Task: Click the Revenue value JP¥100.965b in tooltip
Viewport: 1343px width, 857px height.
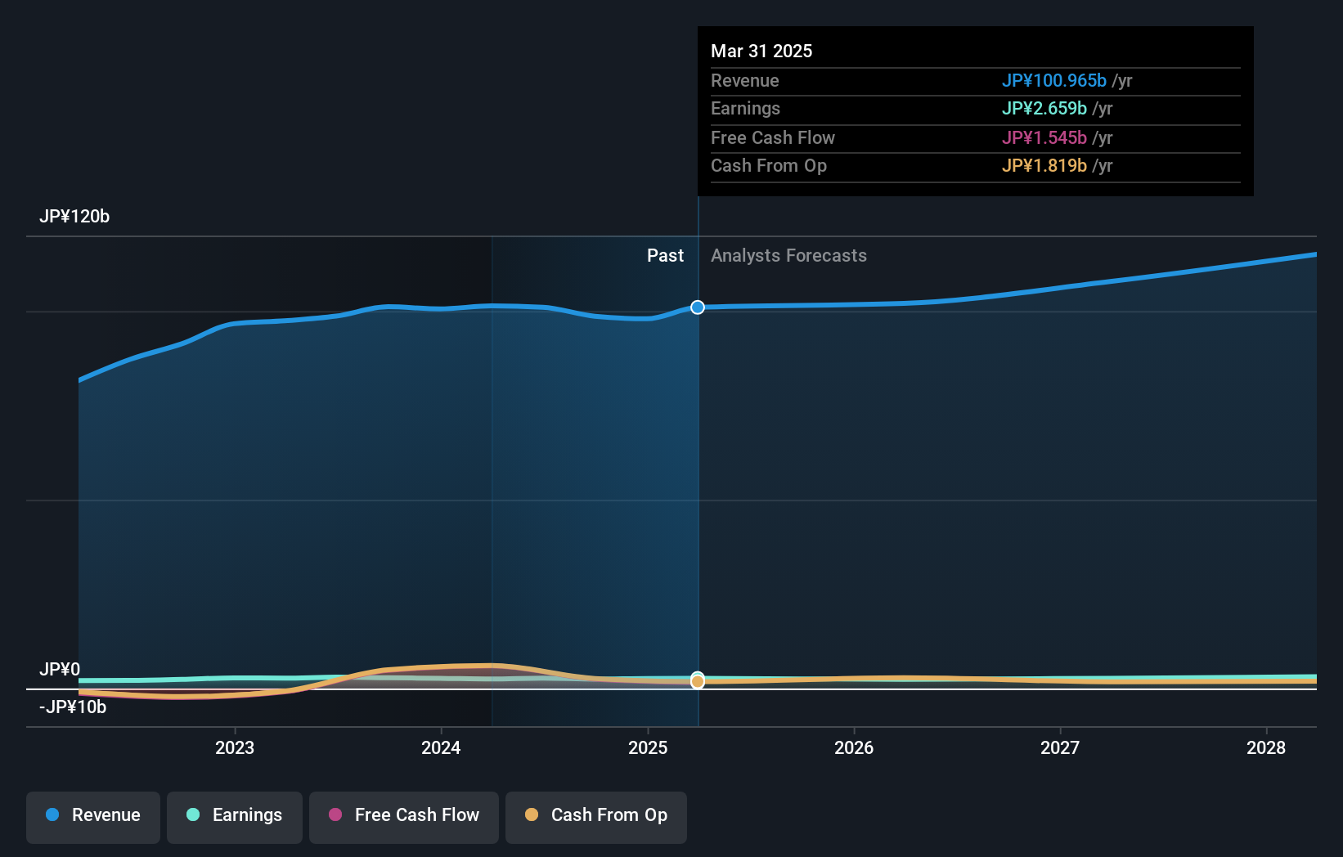Action: pyautogui.click(x=1054, y=81)
